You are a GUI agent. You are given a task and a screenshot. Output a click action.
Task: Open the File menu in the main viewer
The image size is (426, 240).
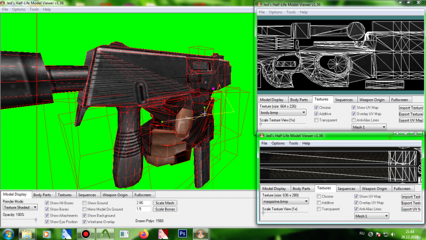pyautogui.click(x=5, y=9)
